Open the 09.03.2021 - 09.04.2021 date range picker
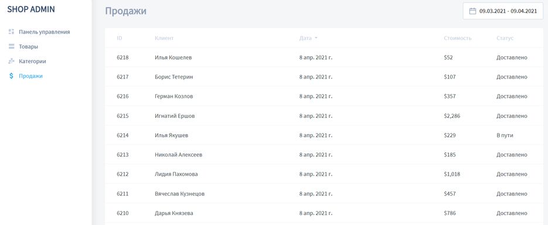This screenshot has width=548, height=225. (x=503, y=11)
